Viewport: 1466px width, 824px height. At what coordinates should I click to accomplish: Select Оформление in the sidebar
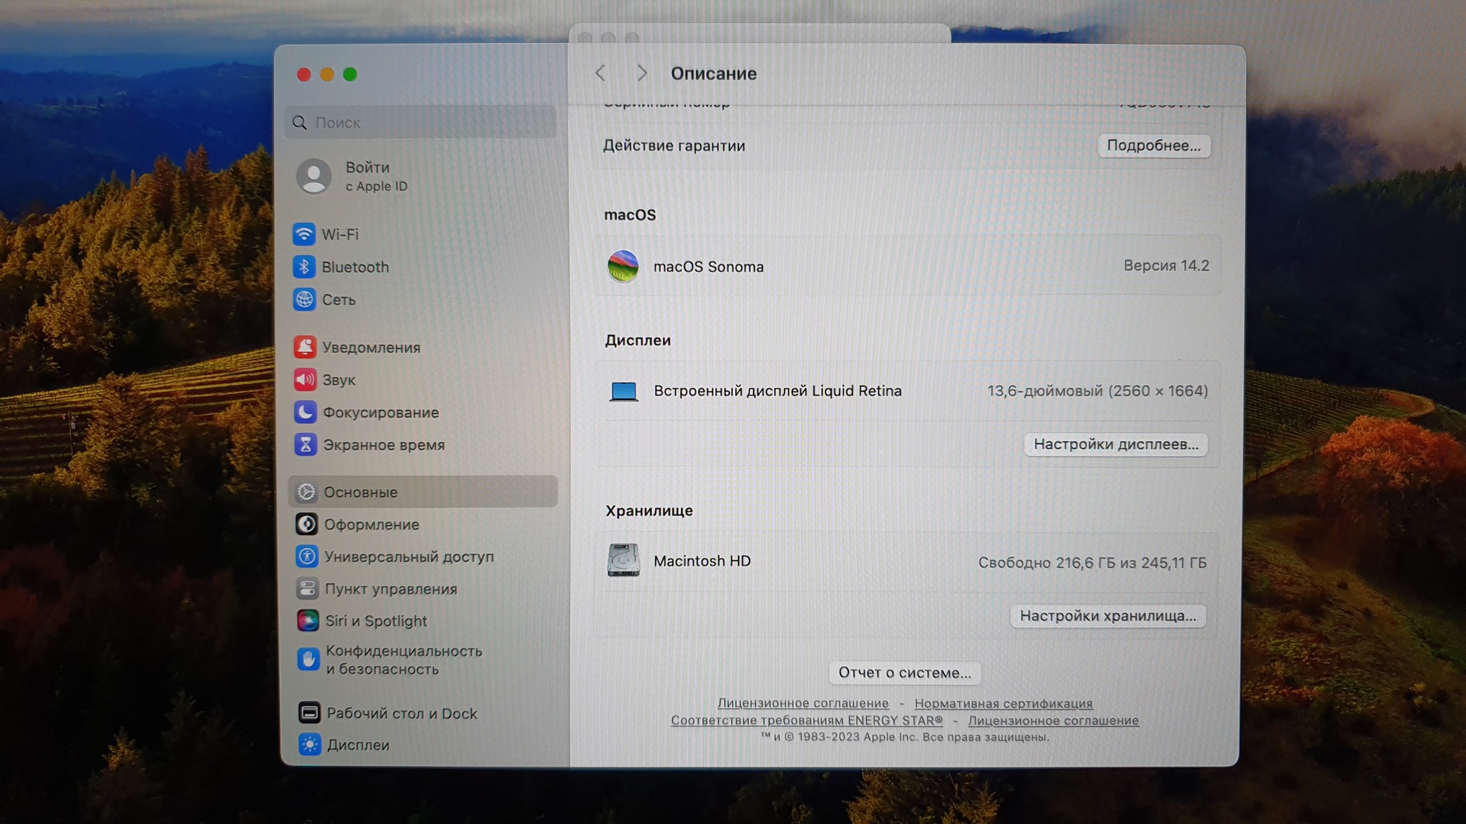[372, 524]
